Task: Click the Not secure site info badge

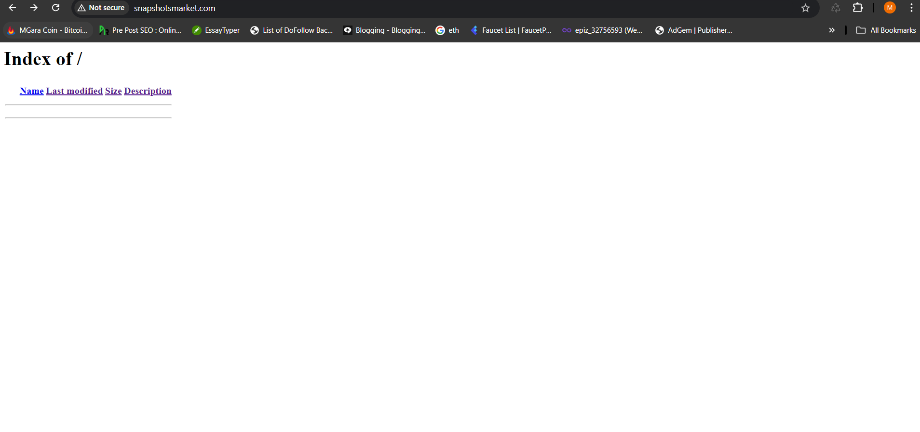Action: tap(101, 8)
